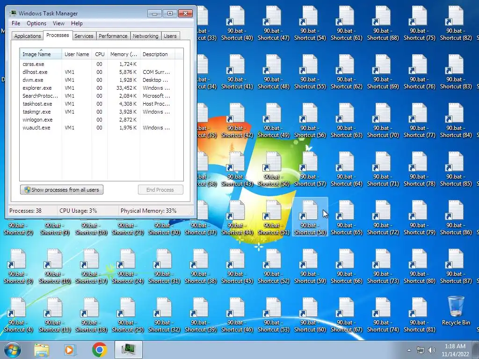Screen dimensions: 479x359
Task: Sort processes by Image Name column
Action: (x=41, y=54)
